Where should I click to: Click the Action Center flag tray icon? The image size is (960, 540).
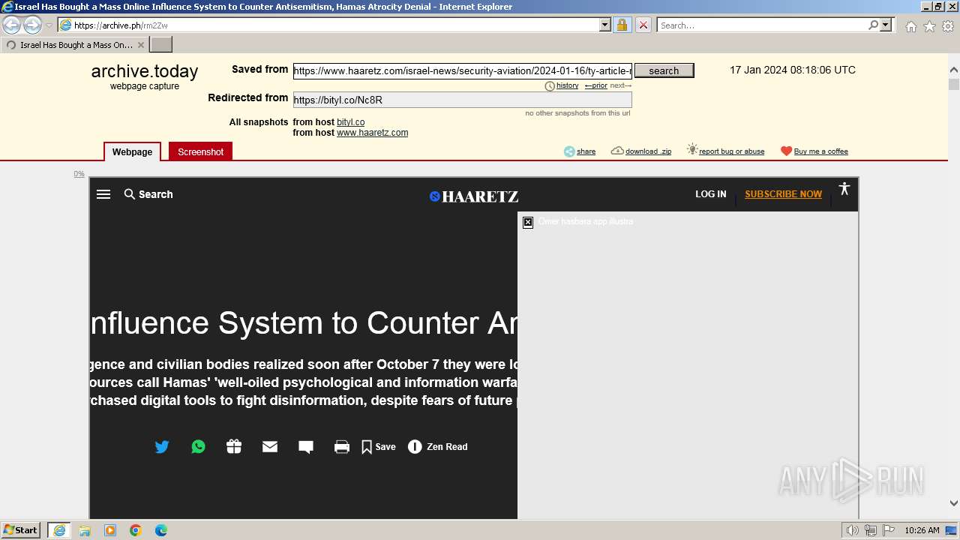[x=888, y=530]
